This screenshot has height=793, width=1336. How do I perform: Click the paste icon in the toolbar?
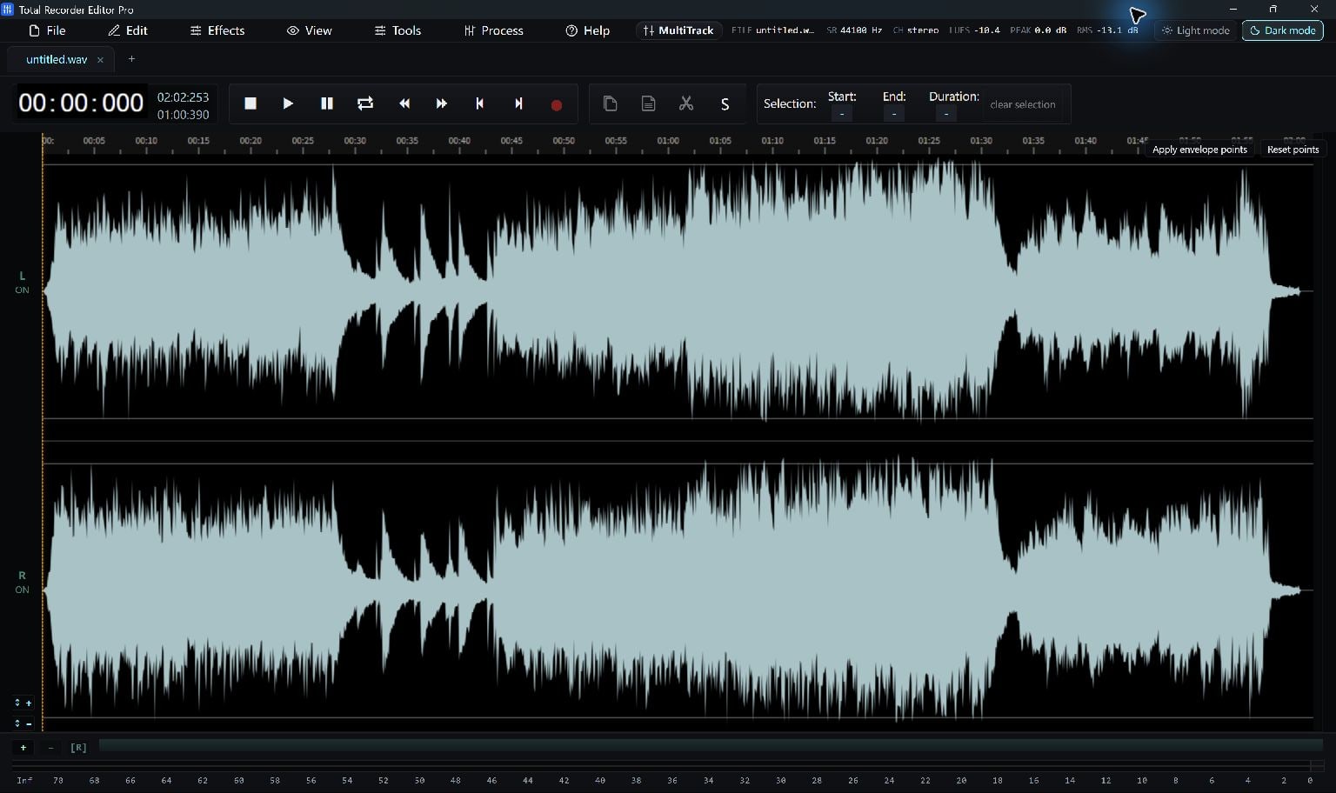(648, 103)
